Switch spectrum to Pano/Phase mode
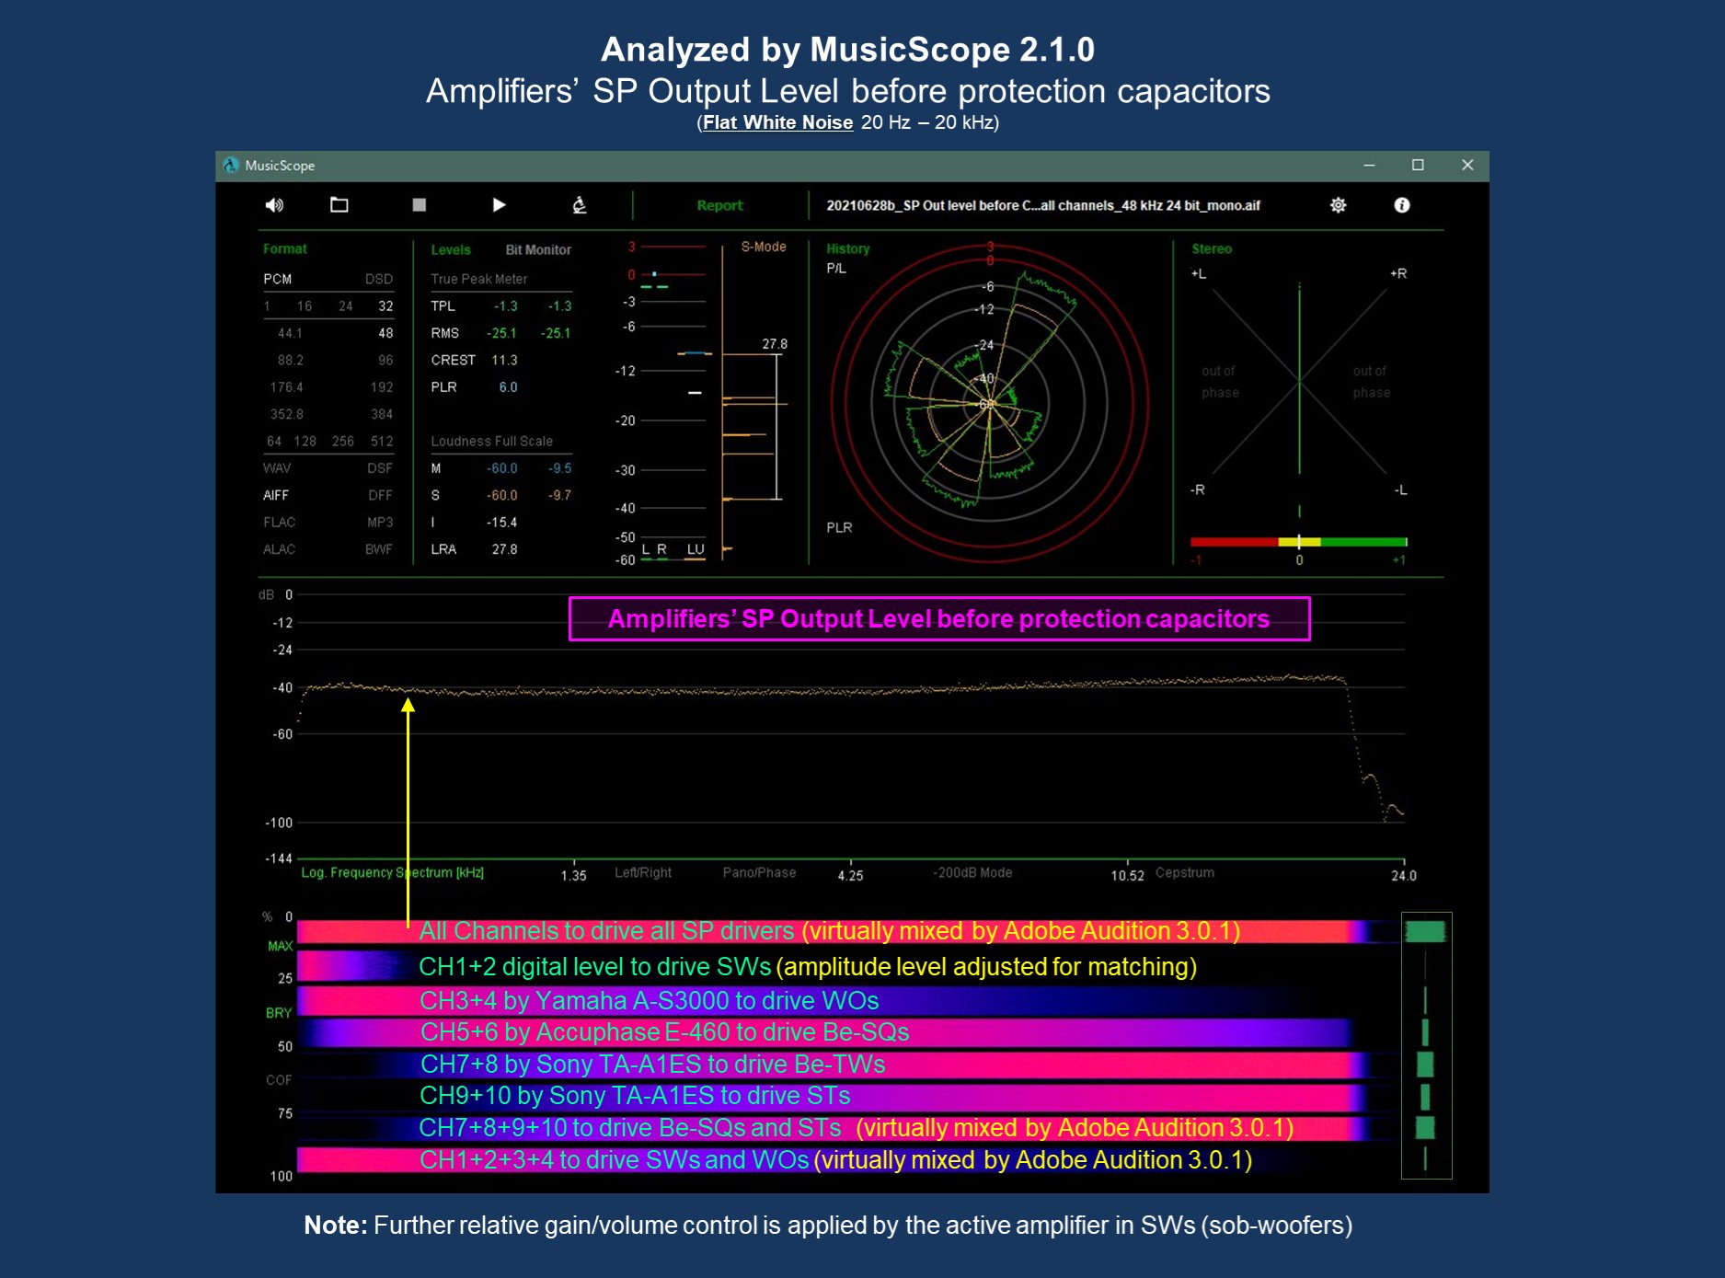The image size is (1725, 1278). (759, 873)
